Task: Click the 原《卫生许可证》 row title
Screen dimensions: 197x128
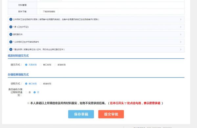Action: 21,27
